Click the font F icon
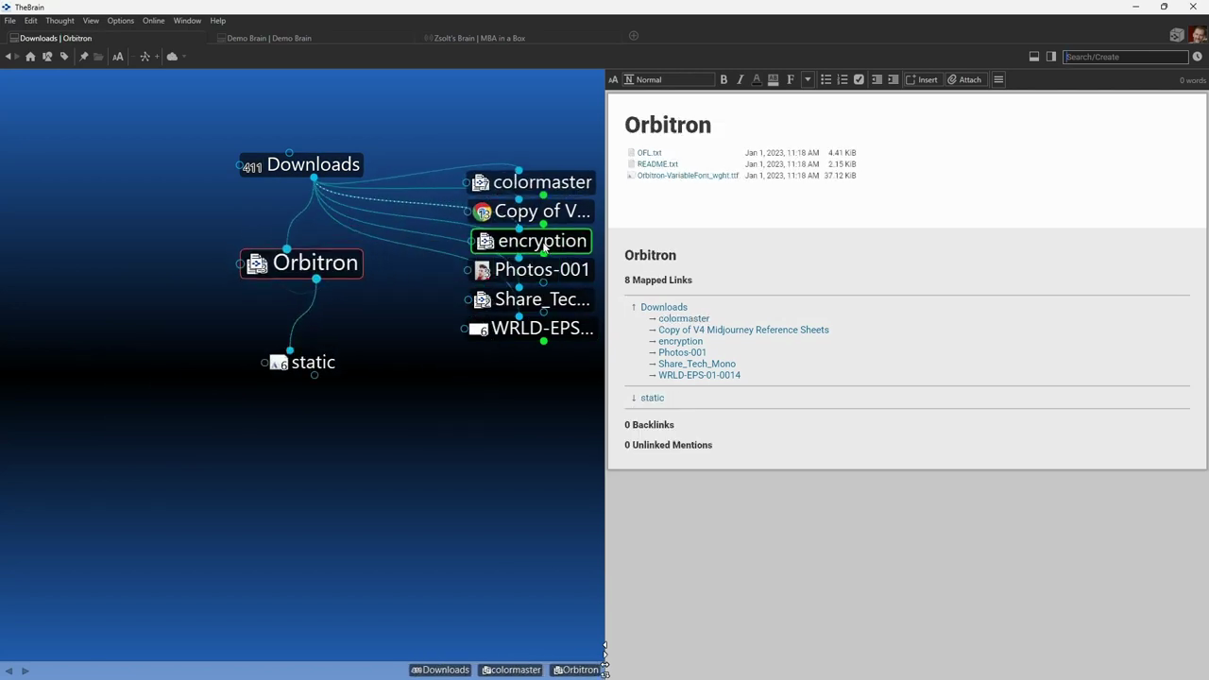The image size is (1209, 680). pyautogui.click(x=791, y=80)
